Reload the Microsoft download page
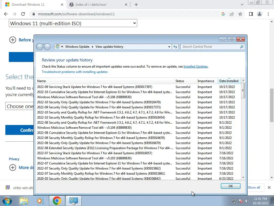The width and height of the screenshot is (274, 206). 23,14
